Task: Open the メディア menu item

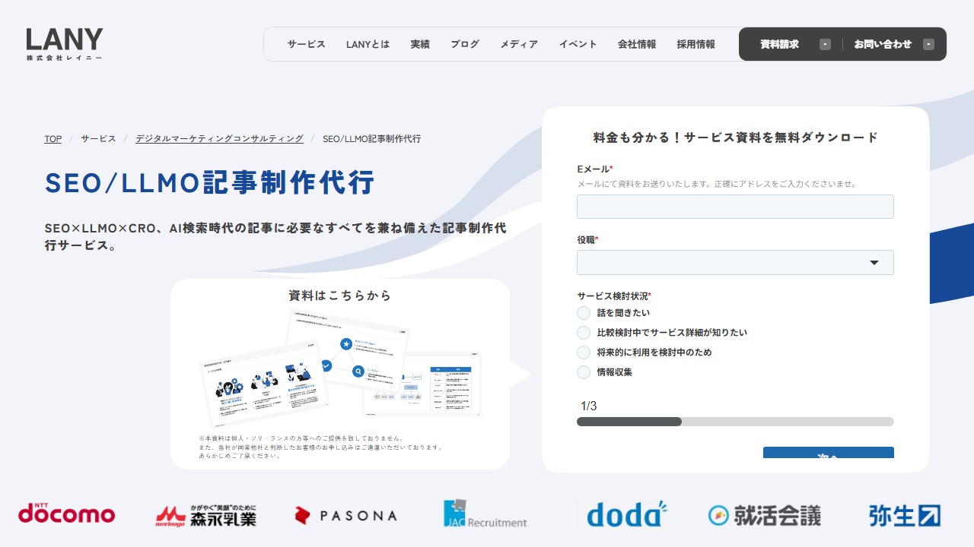Action: [519, 44]
